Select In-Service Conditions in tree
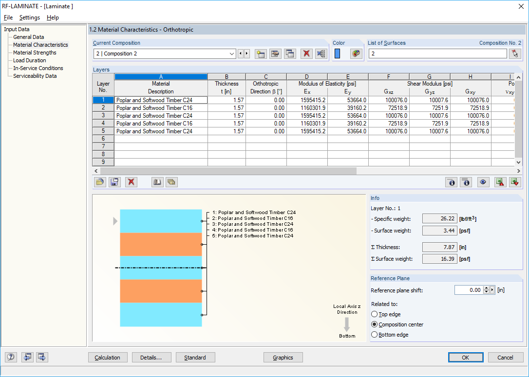 coord(38,68)
